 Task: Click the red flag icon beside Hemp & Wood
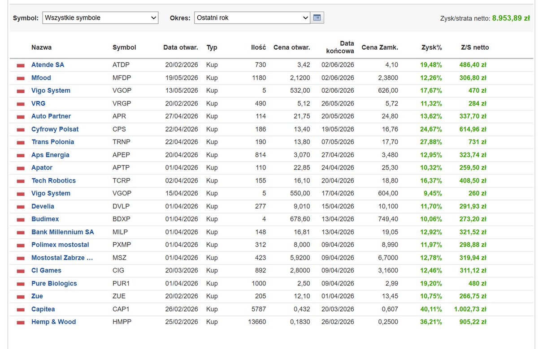(21, 323)
